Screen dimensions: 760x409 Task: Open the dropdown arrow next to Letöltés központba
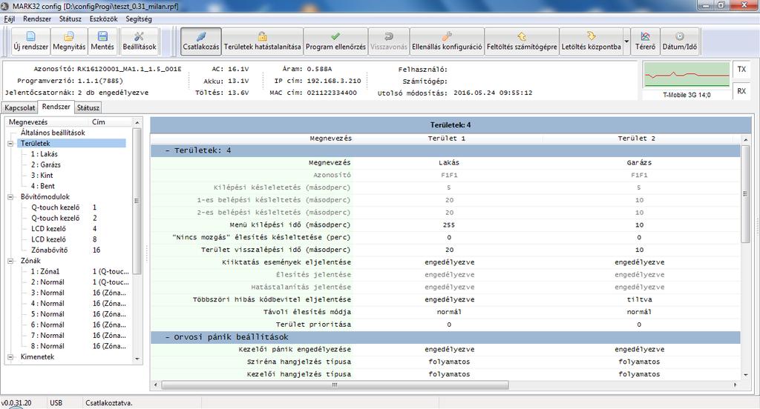(x=626, y=41)
